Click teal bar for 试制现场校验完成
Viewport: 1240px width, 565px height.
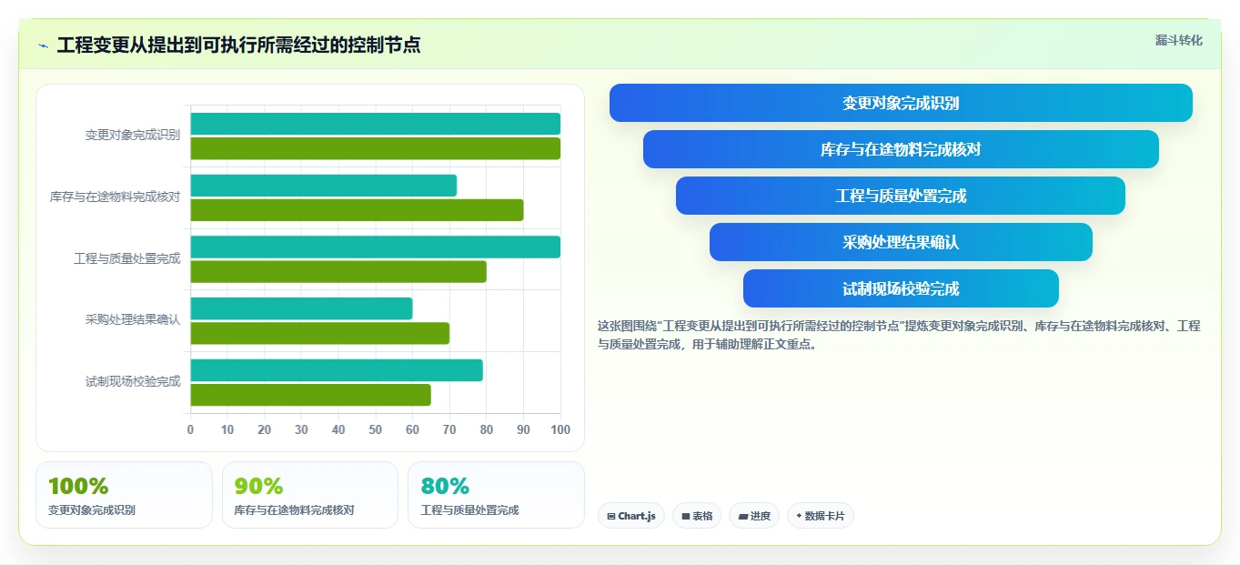tap(337, 370)
